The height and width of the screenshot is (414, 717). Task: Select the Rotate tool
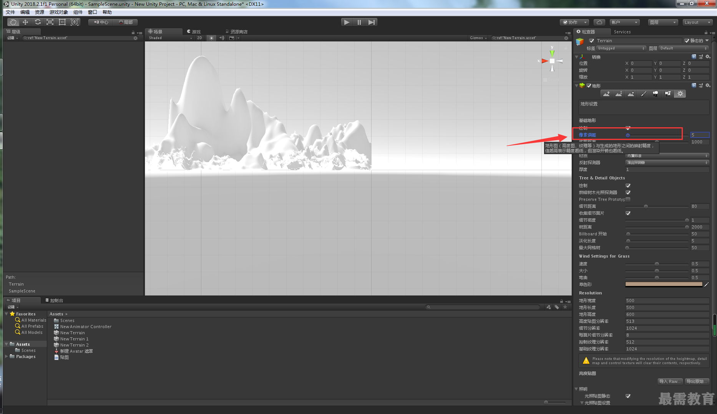click(38, 22)
